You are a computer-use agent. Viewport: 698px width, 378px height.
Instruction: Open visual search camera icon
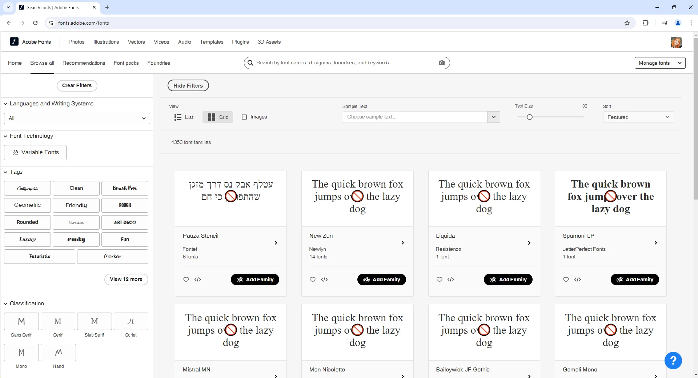(442, 63)
